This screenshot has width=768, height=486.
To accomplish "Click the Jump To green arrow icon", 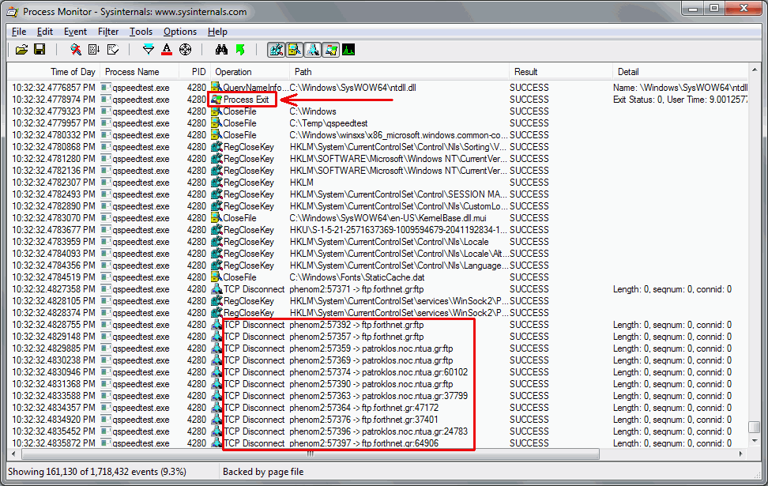I will coord(240,50).
